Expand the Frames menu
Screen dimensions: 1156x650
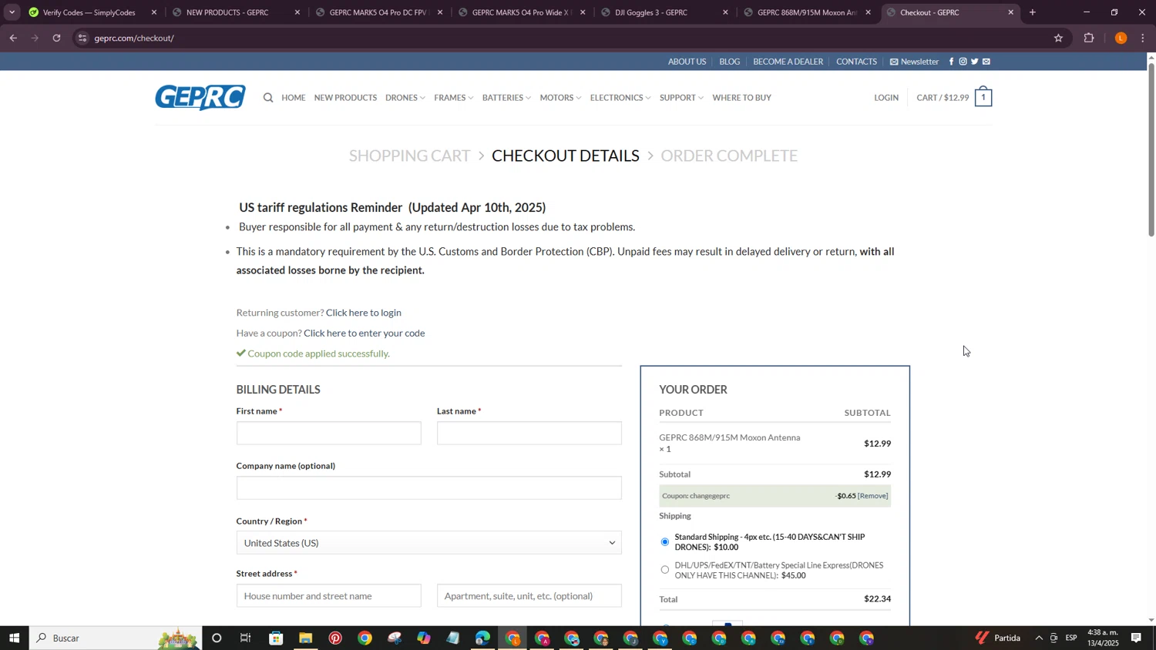(453, 98)
